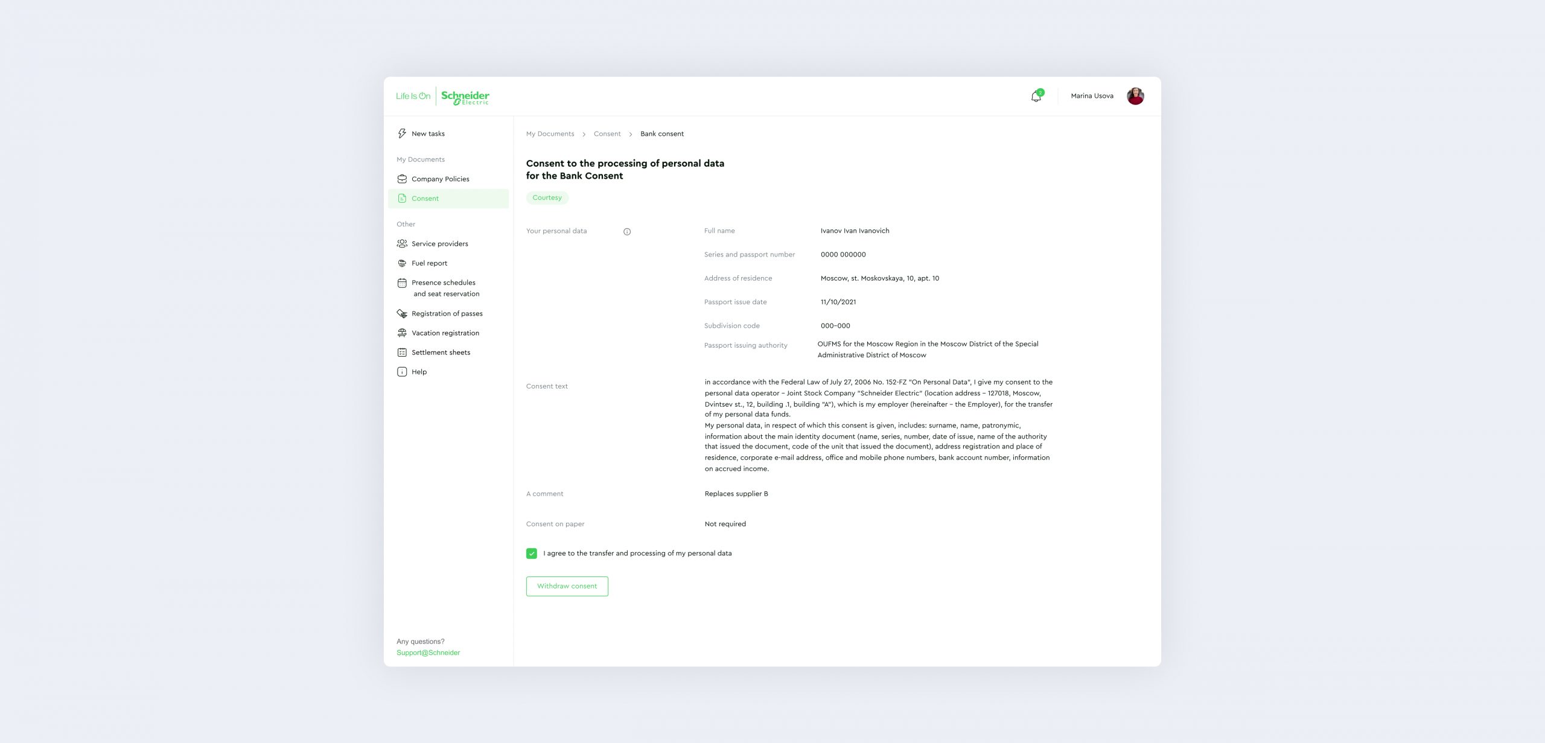1545x743 pixels.
Task: Click the Registration of passes icon
Action: pyautogui.click(x=402, y=313)
